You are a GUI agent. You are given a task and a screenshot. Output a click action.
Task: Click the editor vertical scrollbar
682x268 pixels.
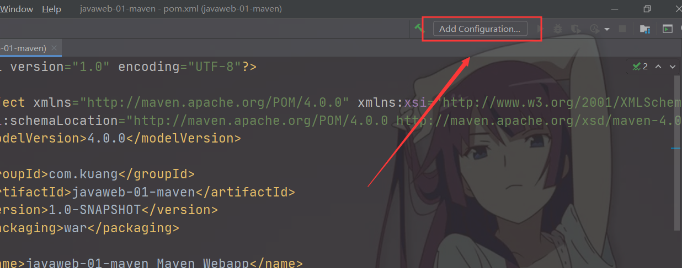[678, 153]
